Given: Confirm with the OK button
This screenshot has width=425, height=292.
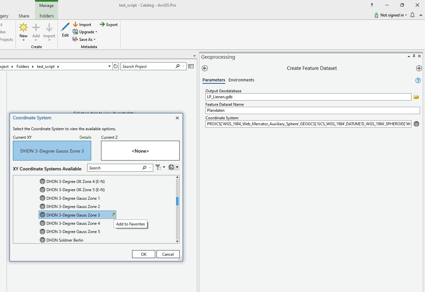Looking at the screenshot, I should pyautogui.click(x=144, y=254).
